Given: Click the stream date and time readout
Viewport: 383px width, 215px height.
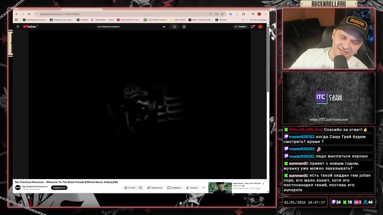Looking at the screenshot, I should pyautogui.click(x=304, y=202).
